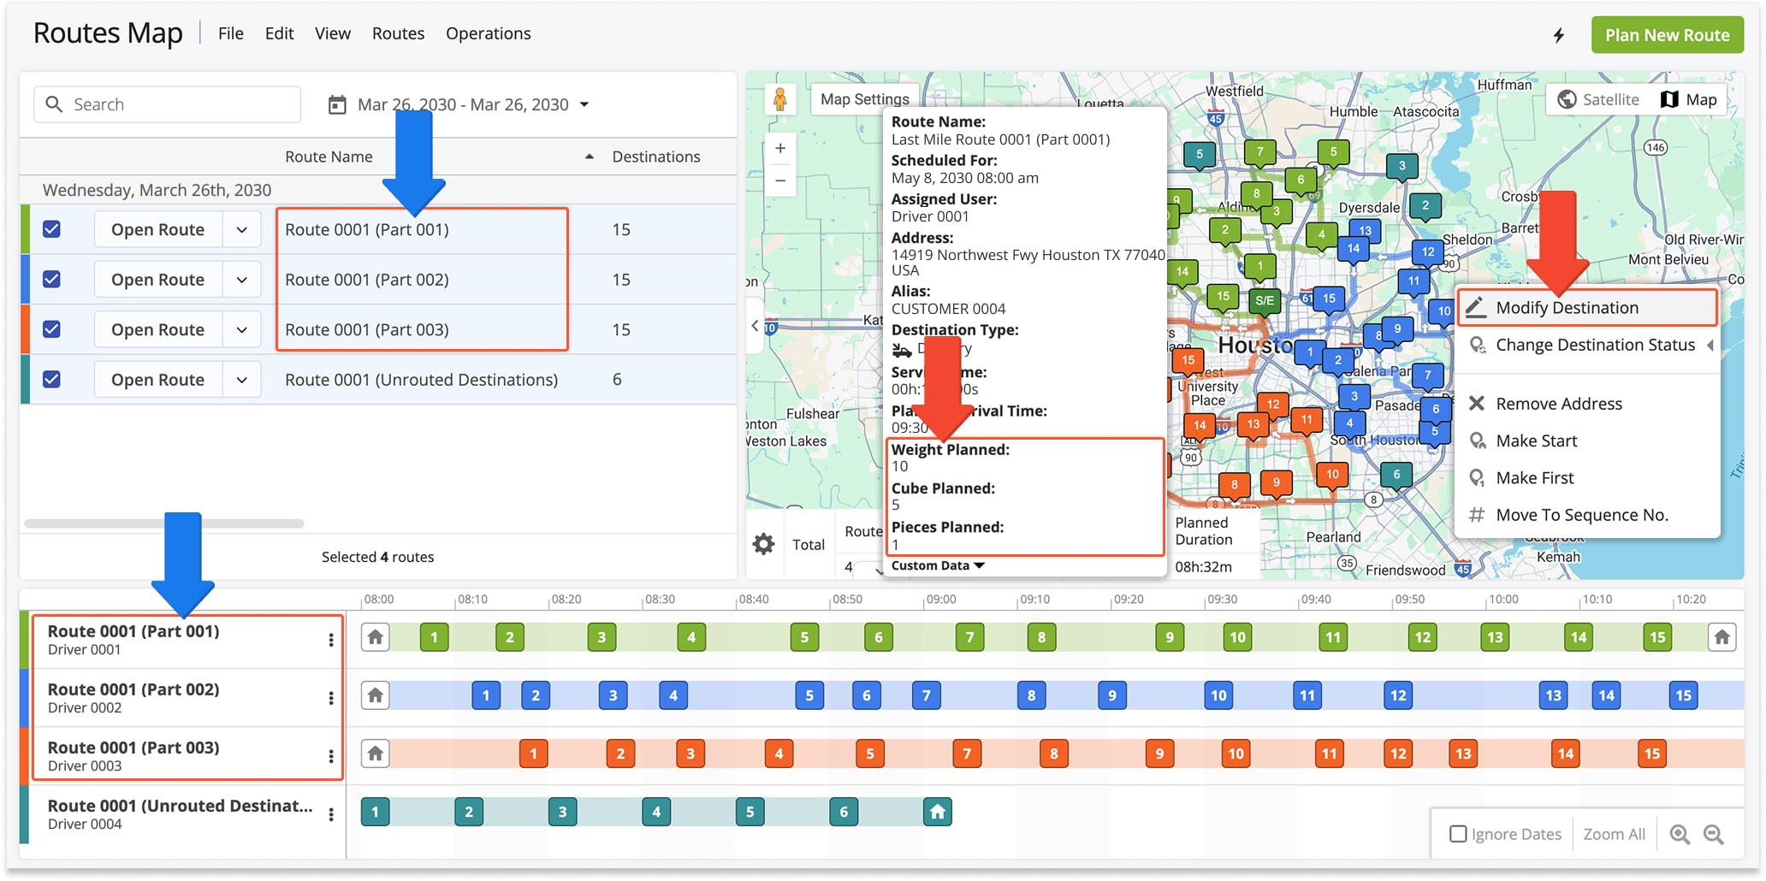The height and width of the screenshot is (881, 1766).
Task: Open the date range picker dropdown
Action: click(x=584, y=104)
